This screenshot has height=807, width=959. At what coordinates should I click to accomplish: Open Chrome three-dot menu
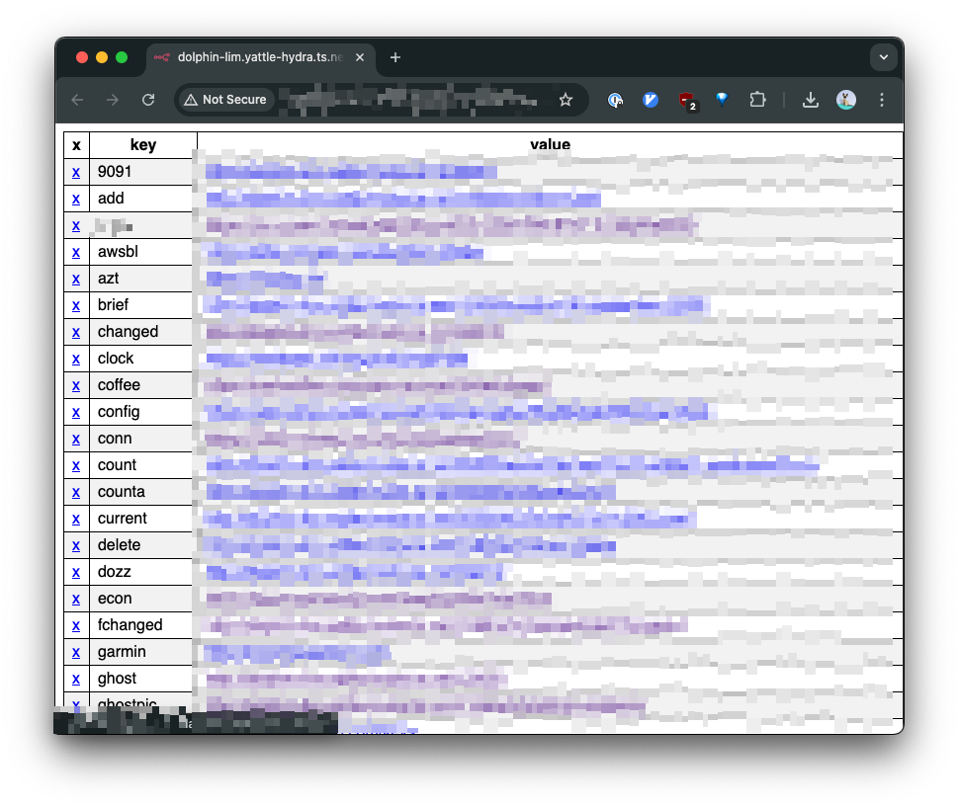(882, 100)
